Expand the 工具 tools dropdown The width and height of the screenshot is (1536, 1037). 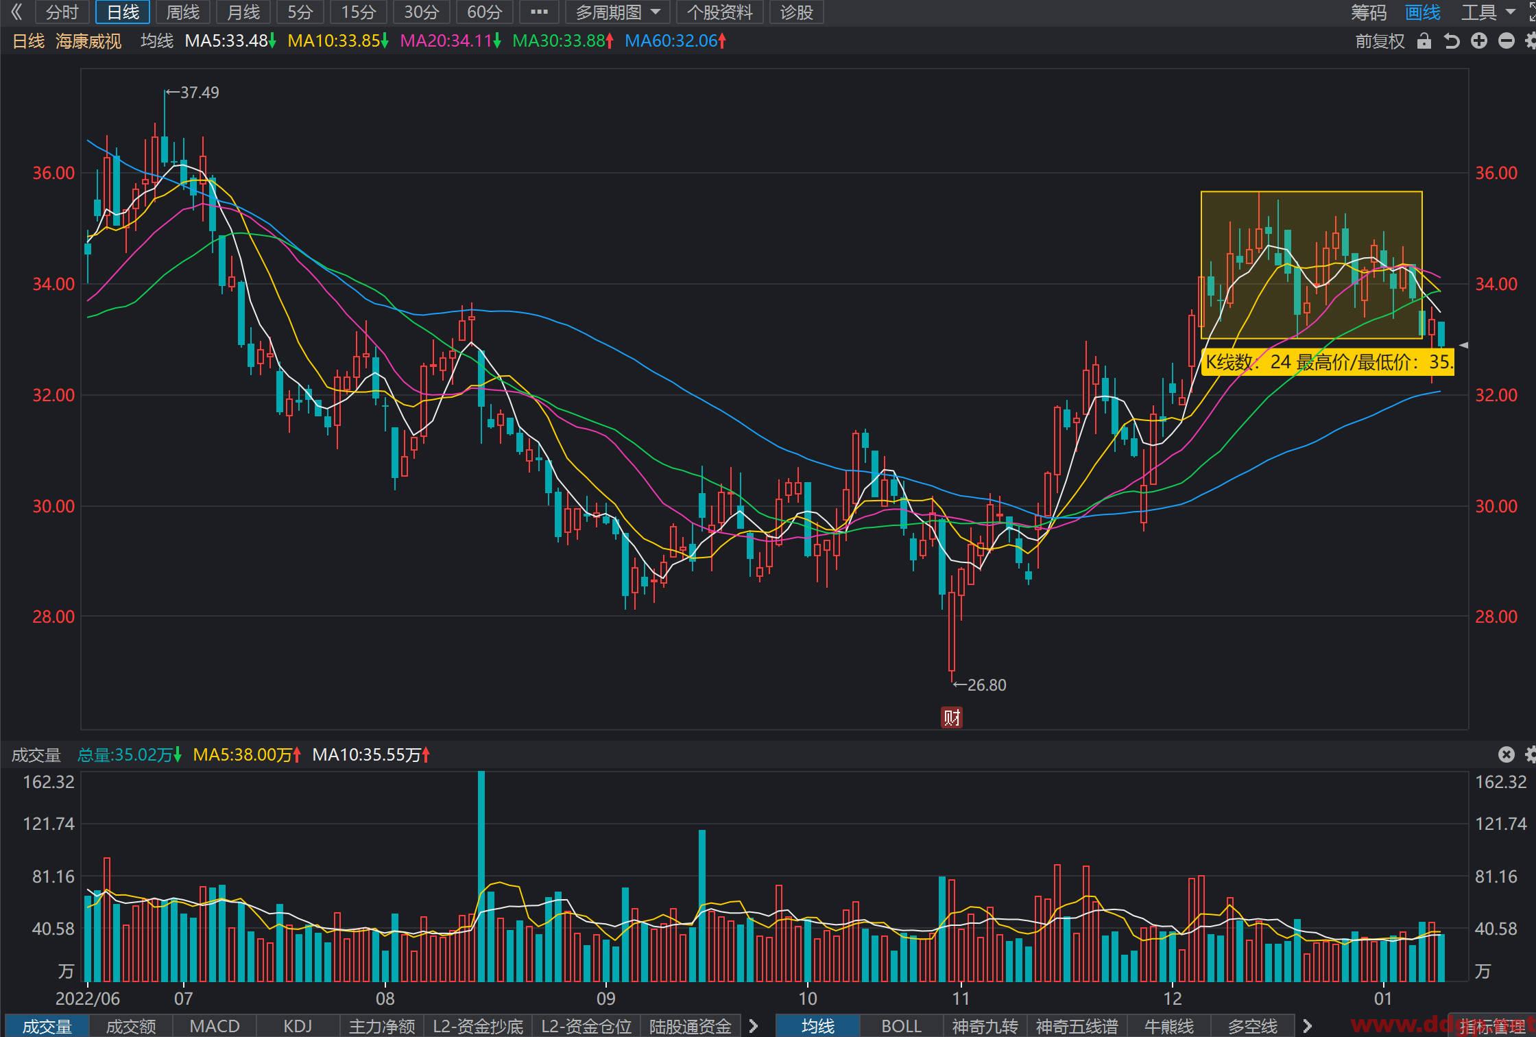[1488, 12]
